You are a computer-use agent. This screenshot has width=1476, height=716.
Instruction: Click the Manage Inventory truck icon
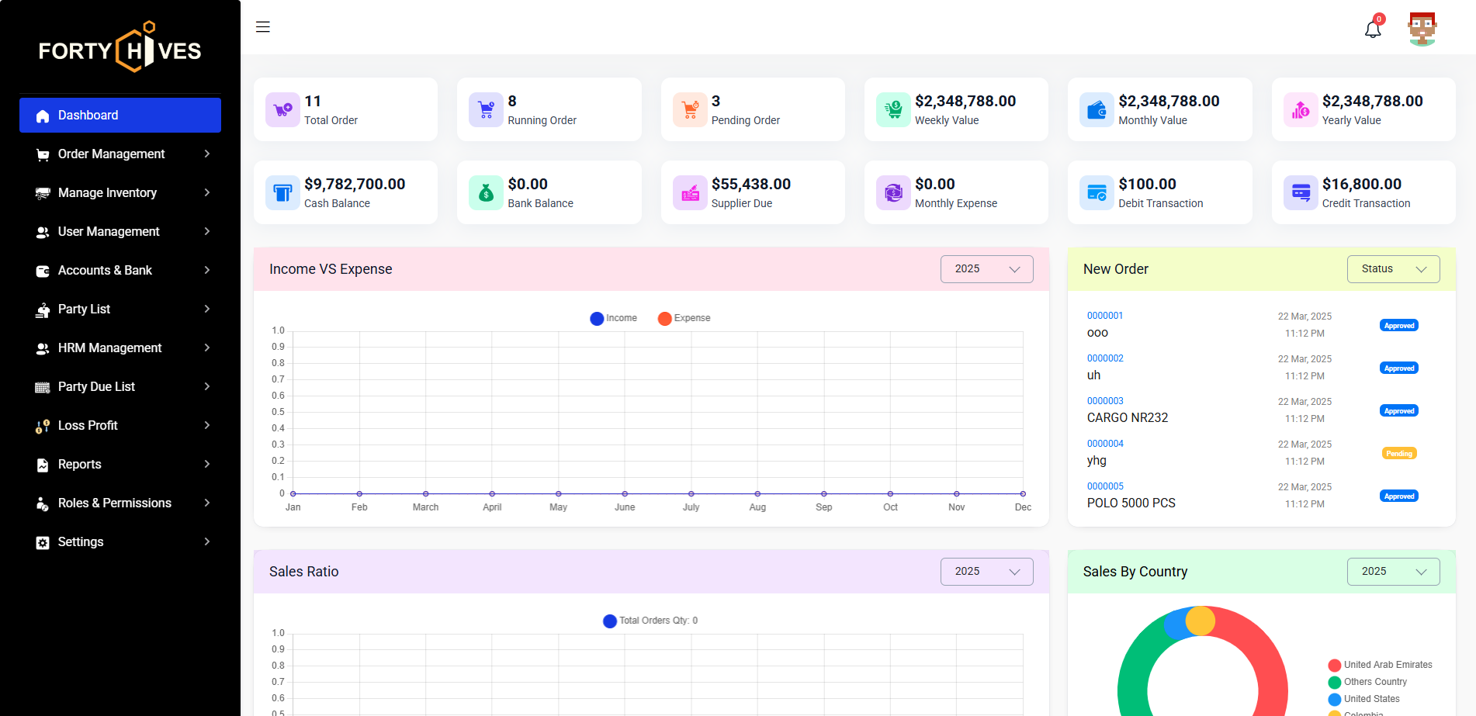[43, 193]
